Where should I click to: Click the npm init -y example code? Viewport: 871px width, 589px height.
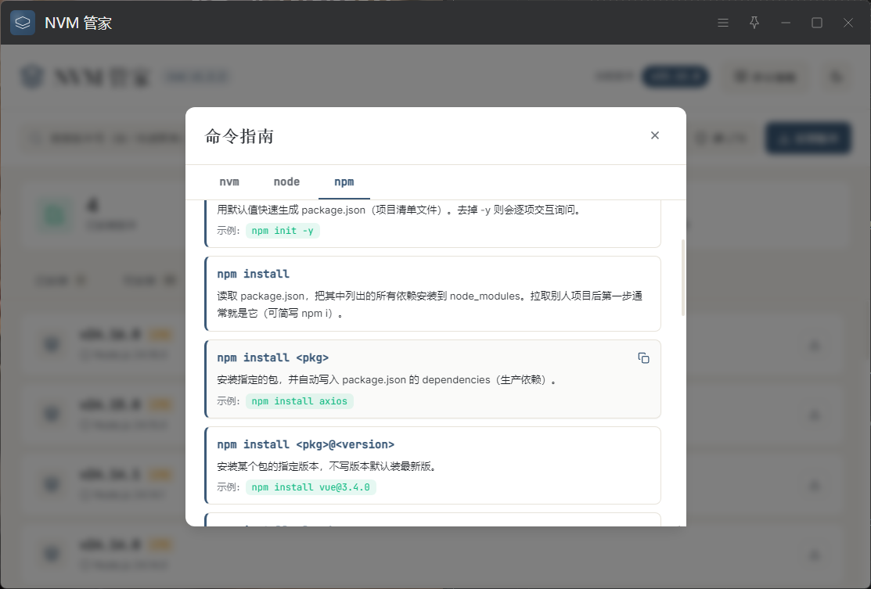283,231
